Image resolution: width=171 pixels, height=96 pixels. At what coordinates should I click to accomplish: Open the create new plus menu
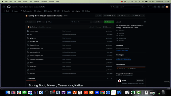pos(150,7)
